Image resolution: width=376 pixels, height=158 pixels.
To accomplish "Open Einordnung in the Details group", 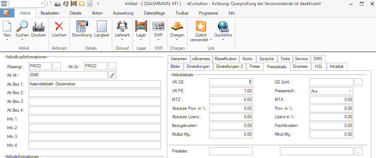I will [x=82, y=27].
